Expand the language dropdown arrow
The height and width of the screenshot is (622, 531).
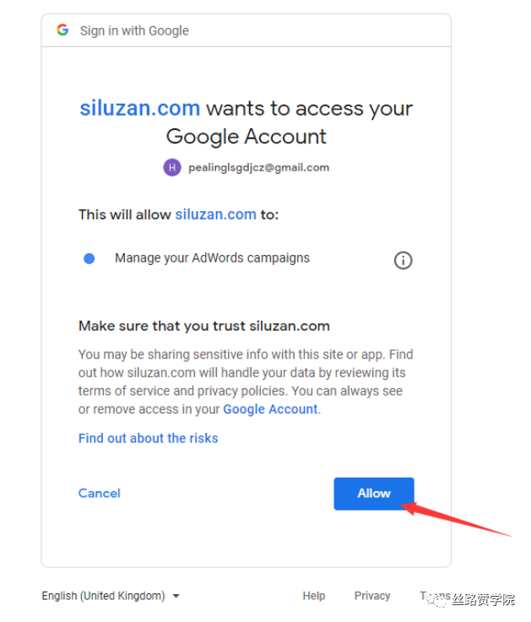point(176,596)
